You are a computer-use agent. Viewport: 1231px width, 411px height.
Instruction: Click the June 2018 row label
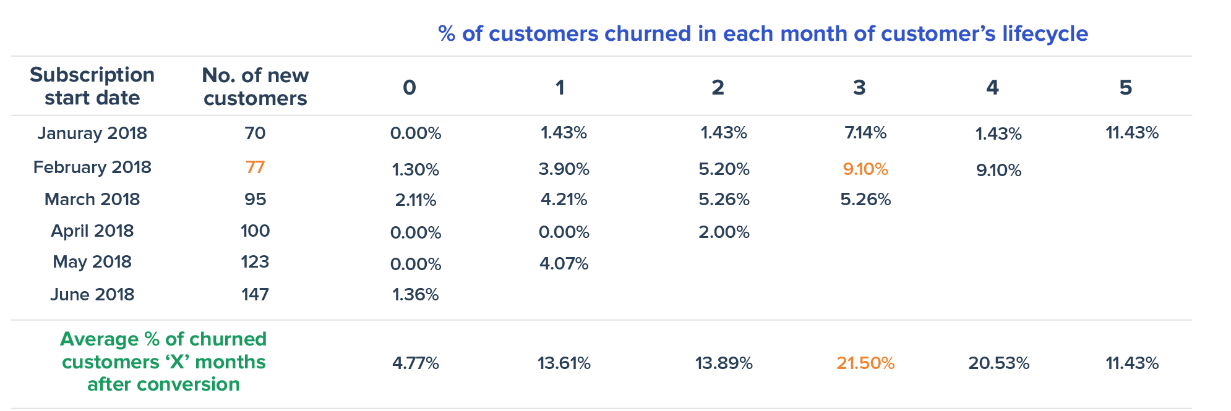click(x=92, y=294)
